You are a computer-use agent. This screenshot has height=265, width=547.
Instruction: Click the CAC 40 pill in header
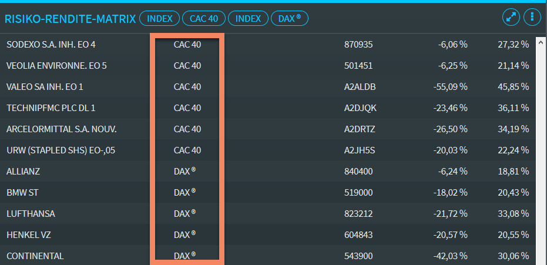204,19
